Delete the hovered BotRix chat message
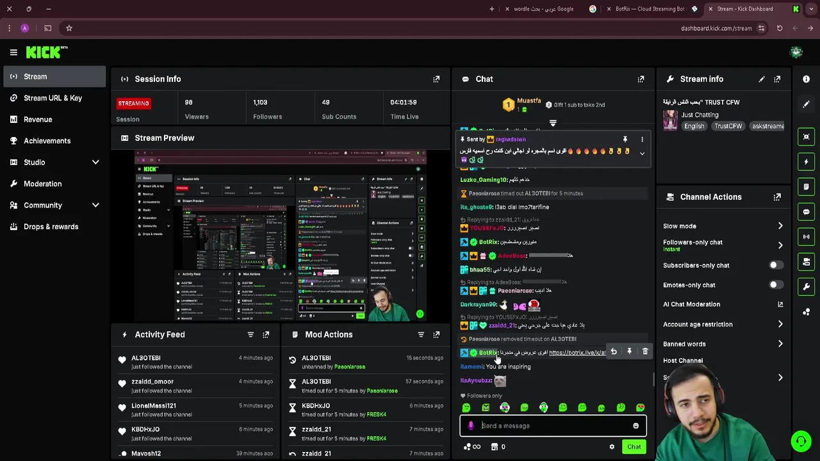The height and width of the screenshot is (461, 820). click(645, 352)
